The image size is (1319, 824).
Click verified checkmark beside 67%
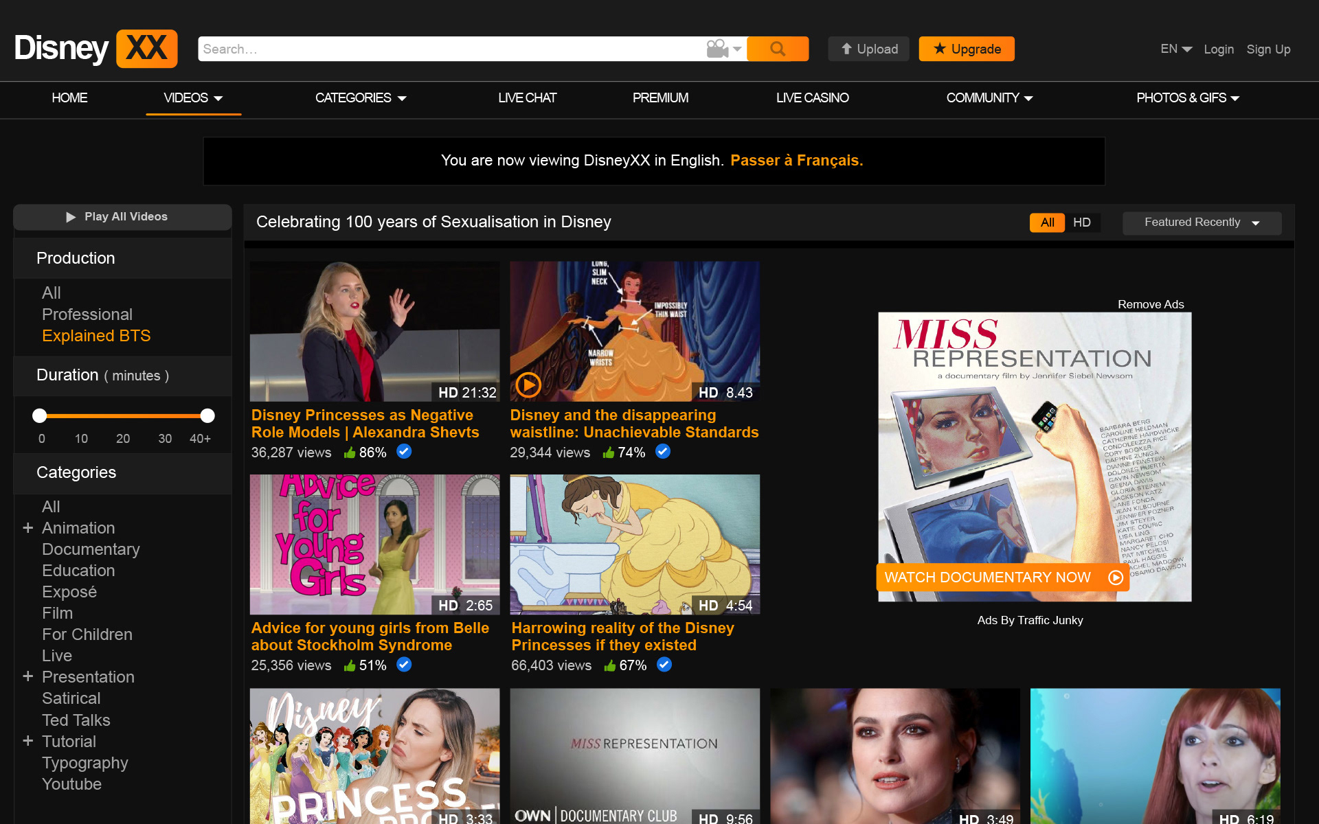click(664, 664)
